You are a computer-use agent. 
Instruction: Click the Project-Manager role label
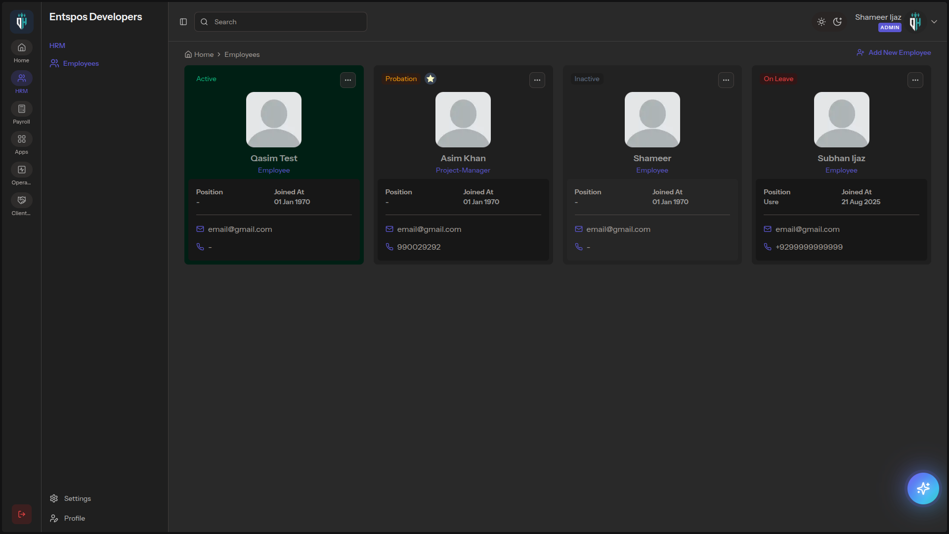463,170
